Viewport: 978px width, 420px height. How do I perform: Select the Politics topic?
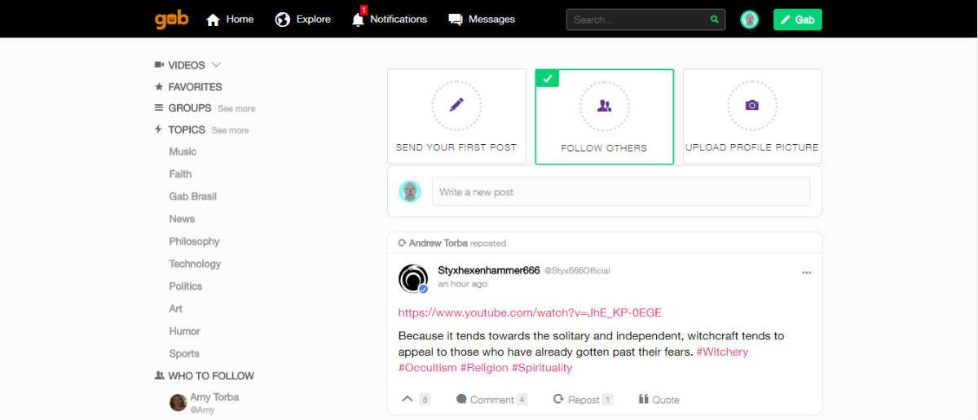click(185, 286)
